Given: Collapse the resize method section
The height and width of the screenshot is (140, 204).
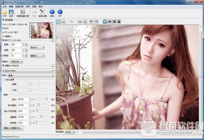Looking at the screenshot, I should pos(3,66).
